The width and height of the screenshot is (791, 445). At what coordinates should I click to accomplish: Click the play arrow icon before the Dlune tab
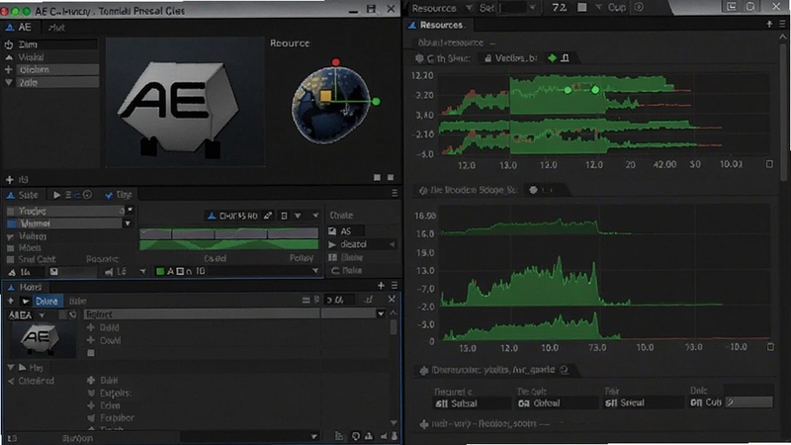point(26,302)
